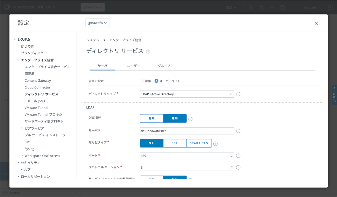The width and height of the screenshot is (337, 197).
Task: Set DNS SRV to 無効
Action: [175, 118]
